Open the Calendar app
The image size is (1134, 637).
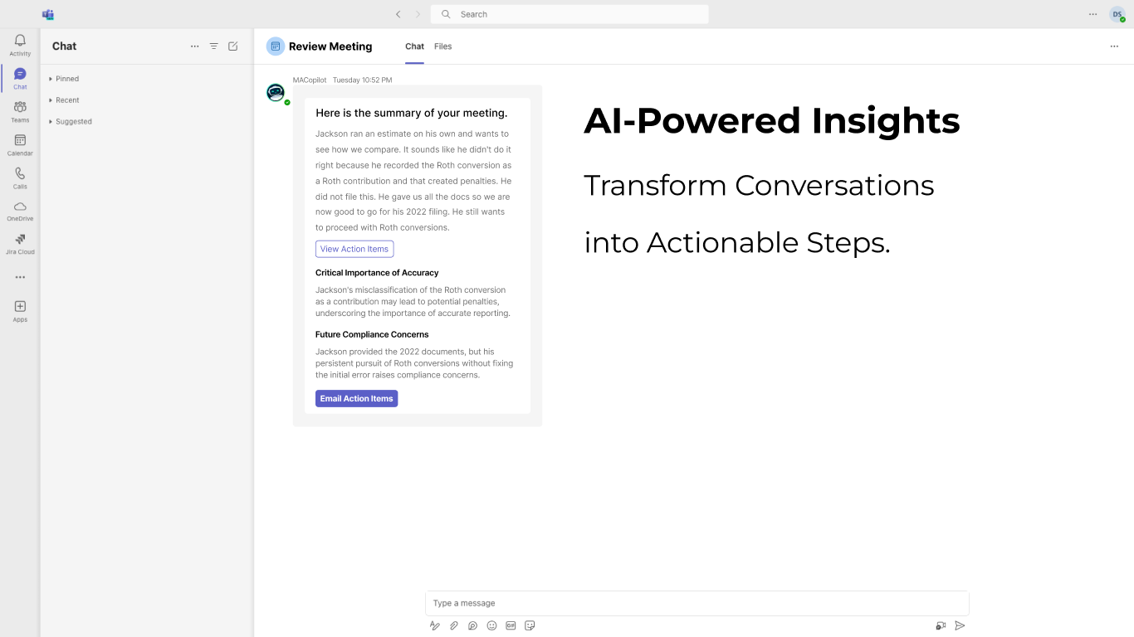(20, 144)
